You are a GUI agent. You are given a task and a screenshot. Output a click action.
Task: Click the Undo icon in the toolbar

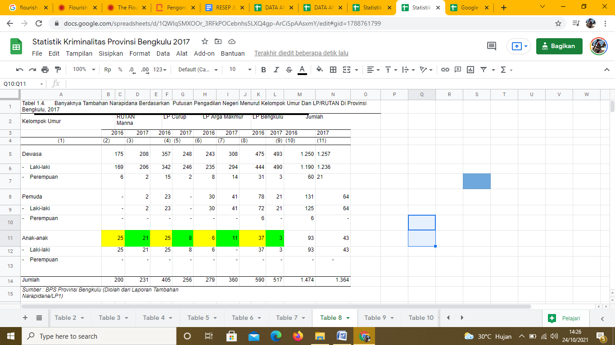(19, 70)
